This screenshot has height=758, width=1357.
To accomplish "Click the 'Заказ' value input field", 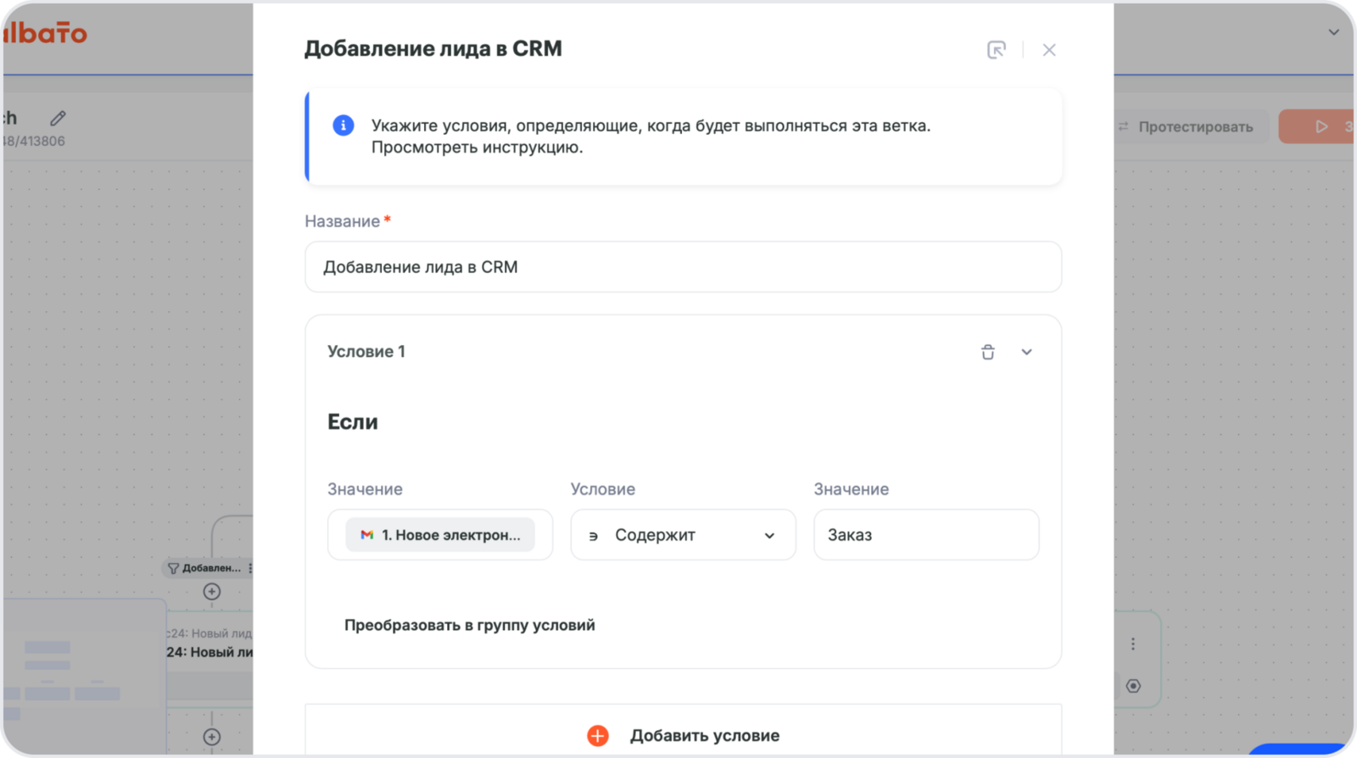I will 926,535.
